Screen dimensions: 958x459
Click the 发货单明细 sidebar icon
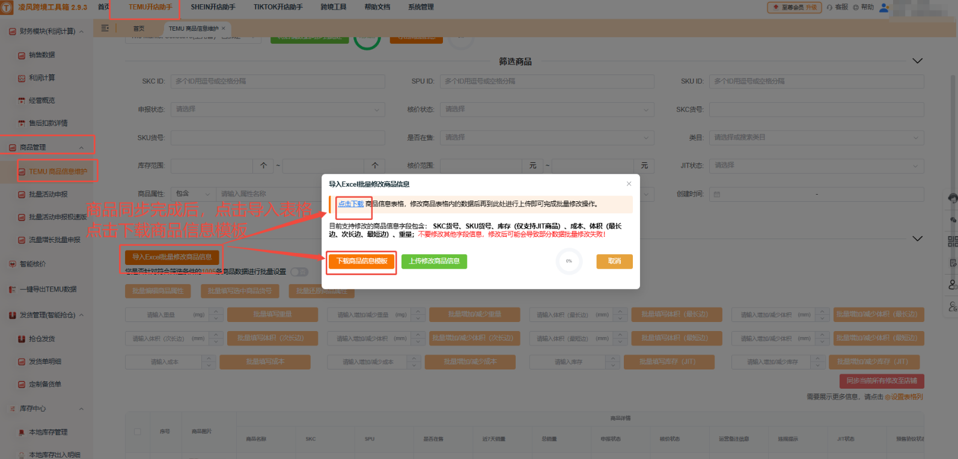tap(22, 362)
